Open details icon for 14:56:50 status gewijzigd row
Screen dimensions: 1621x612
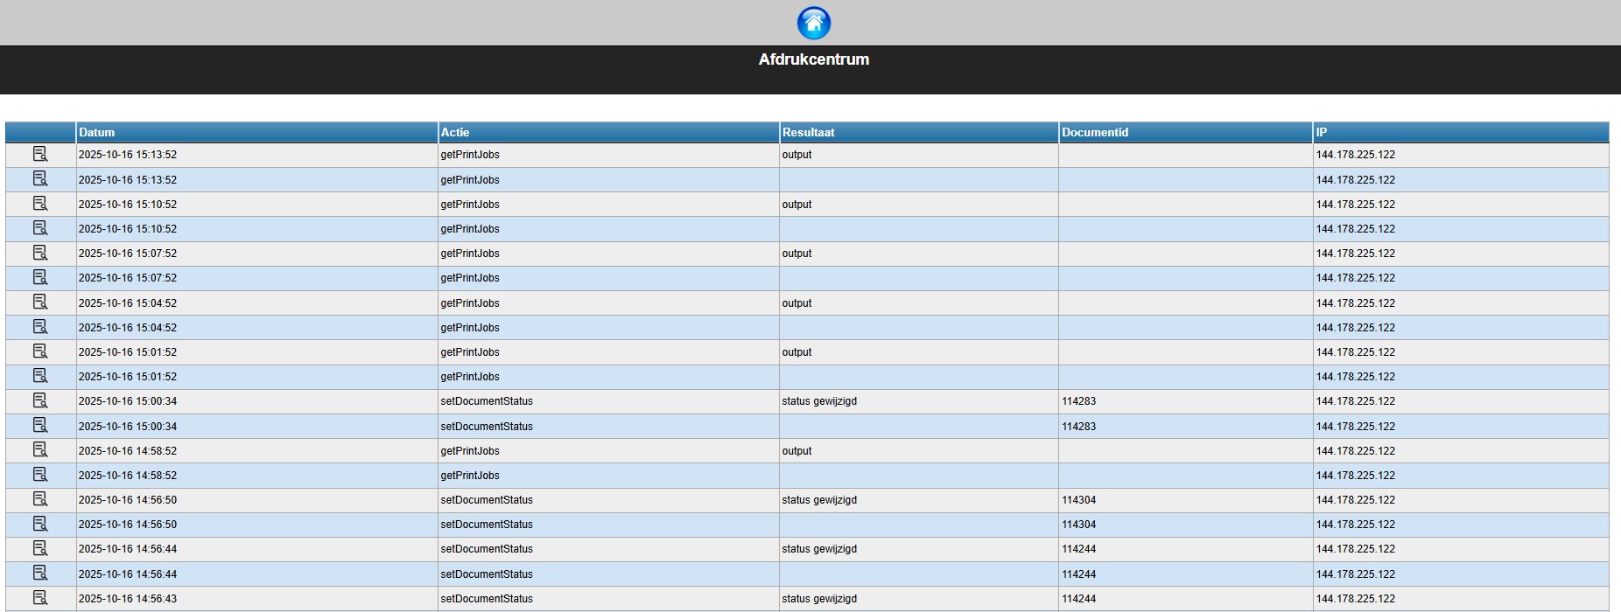click(40, 499)
